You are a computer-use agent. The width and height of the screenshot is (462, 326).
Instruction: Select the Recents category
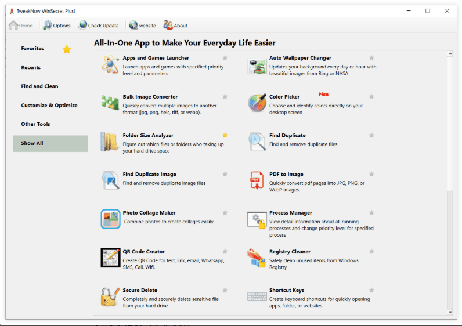point(31,67)
